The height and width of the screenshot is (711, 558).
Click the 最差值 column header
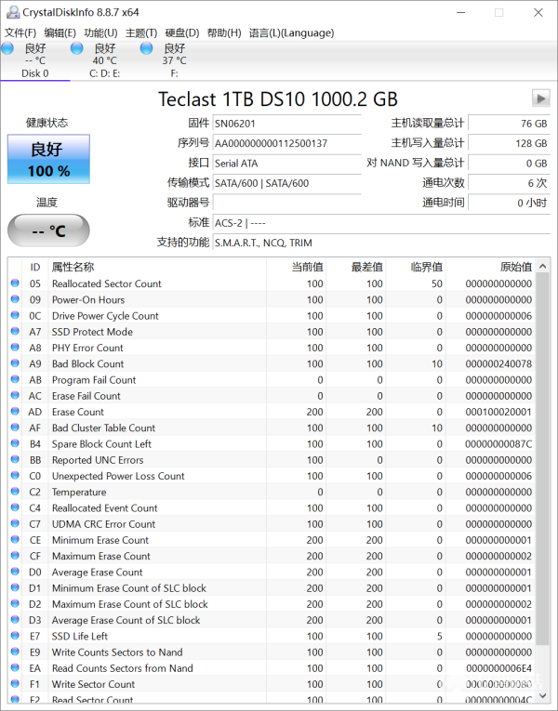356,267
